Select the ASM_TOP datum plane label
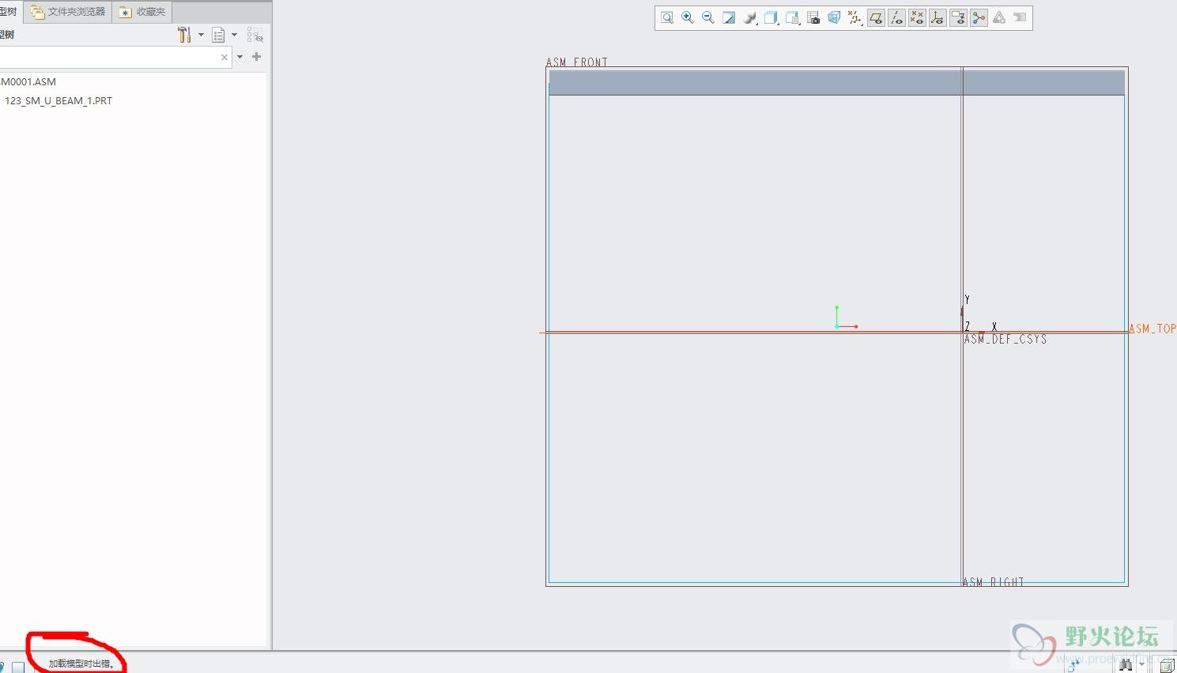This screenshot has height=673, width=1177. tap(1152, 329)
